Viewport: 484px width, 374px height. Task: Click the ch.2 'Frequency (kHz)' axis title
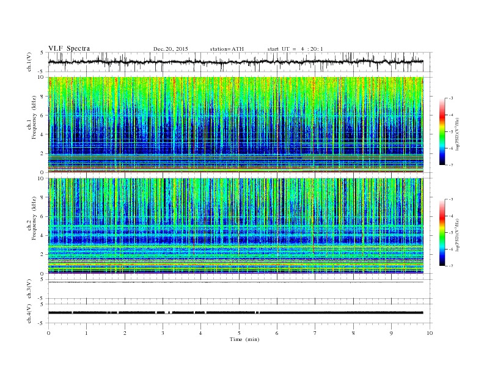34,218
